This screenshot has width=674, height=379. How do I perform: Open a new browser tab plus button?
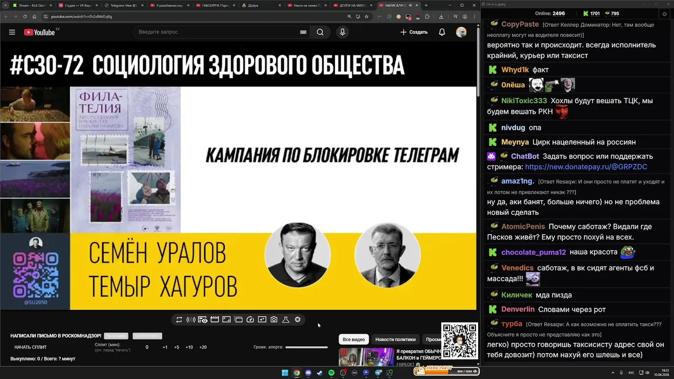(x=425, y=5)
